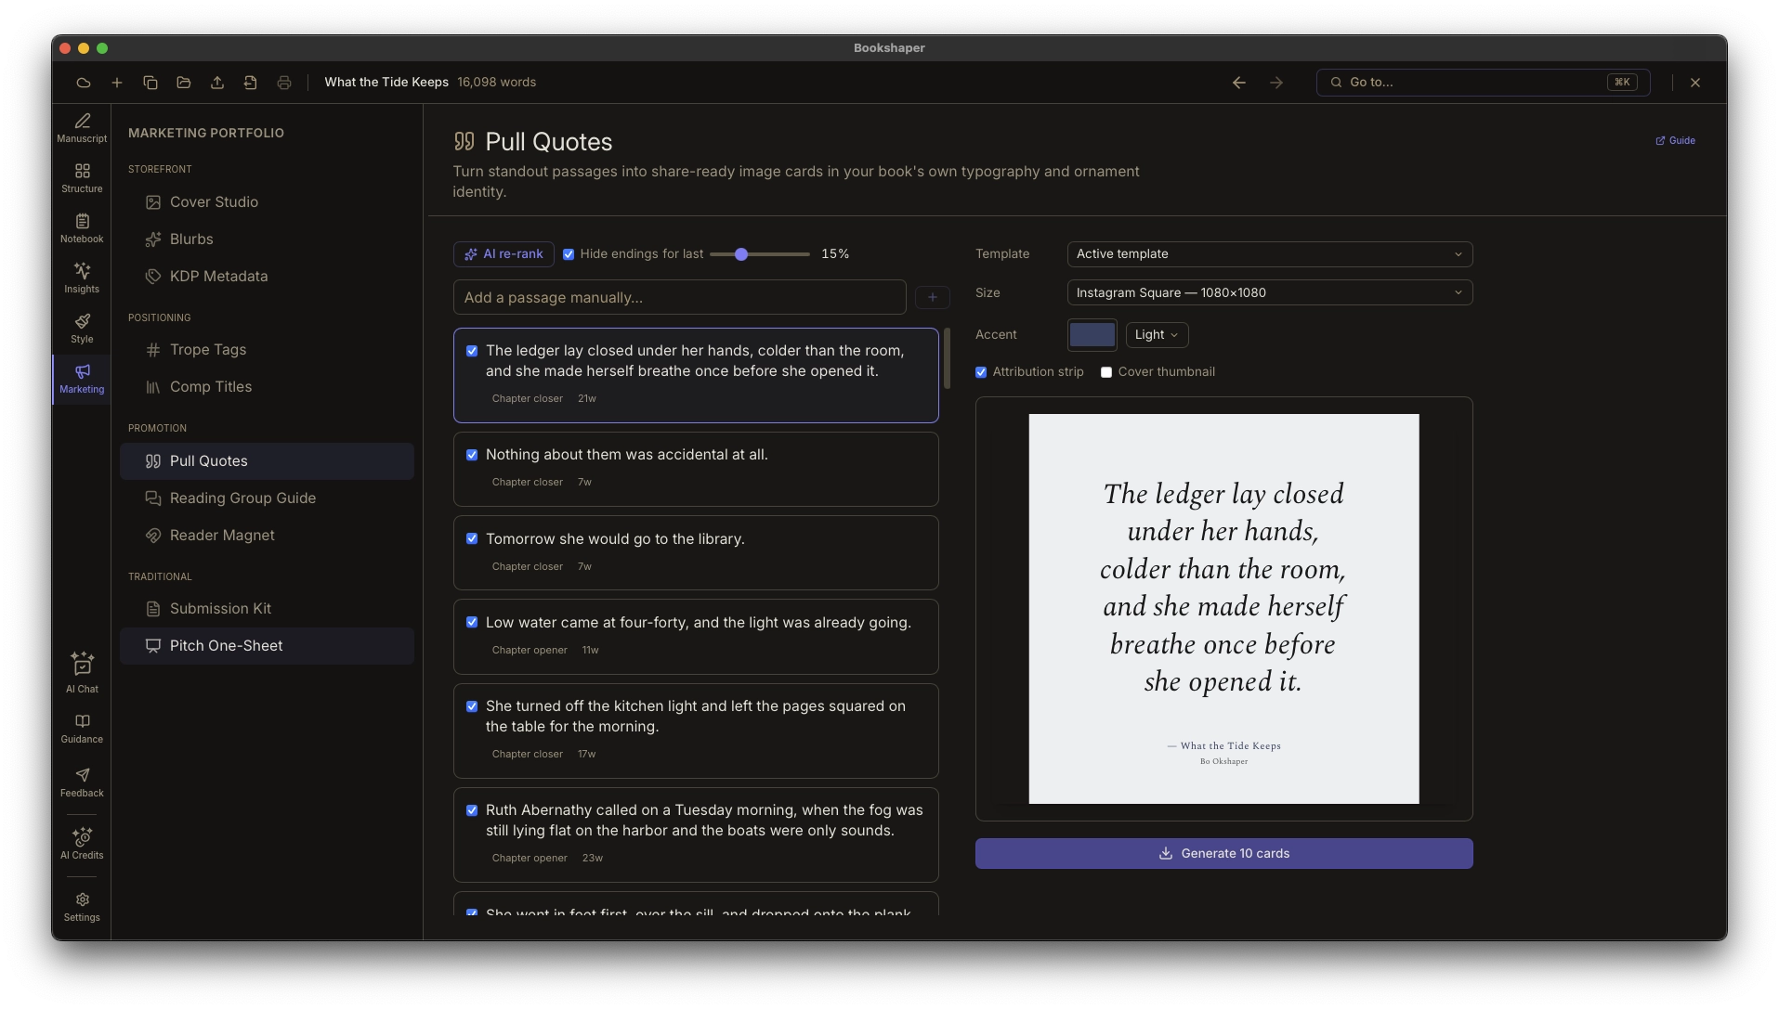This screenshot has height=1009, width=1779.
Task: Go forward with the right arrow
Action: coord(1276,83)
